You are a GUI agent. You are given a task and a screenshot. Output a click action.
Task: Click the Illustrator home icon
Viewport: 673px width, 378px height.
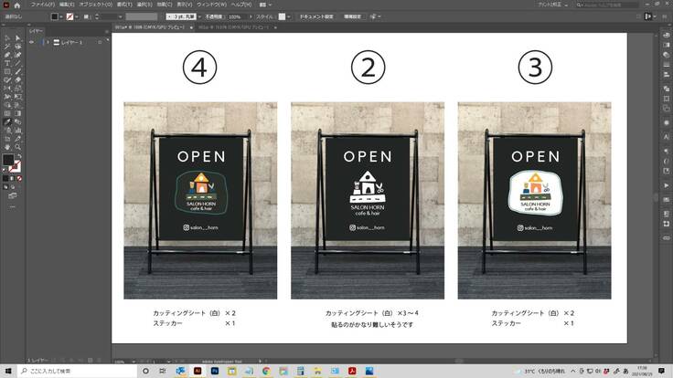tap(17, 5)
